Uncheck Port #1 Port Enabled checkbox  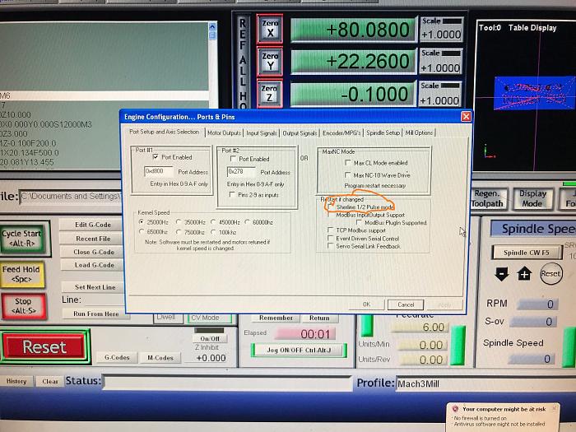(x=156, y=158)
